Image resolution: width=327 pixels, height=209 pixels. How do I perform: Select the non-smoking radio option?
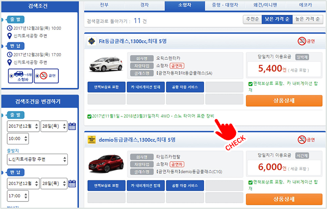tap(46, 75)
